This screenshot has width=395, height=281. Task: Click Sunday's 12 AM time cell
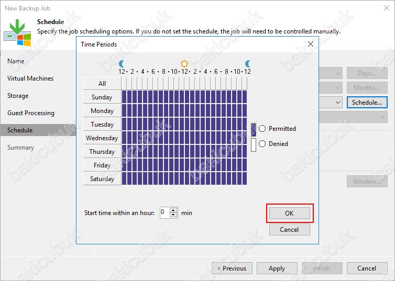(x=124, y=97)
